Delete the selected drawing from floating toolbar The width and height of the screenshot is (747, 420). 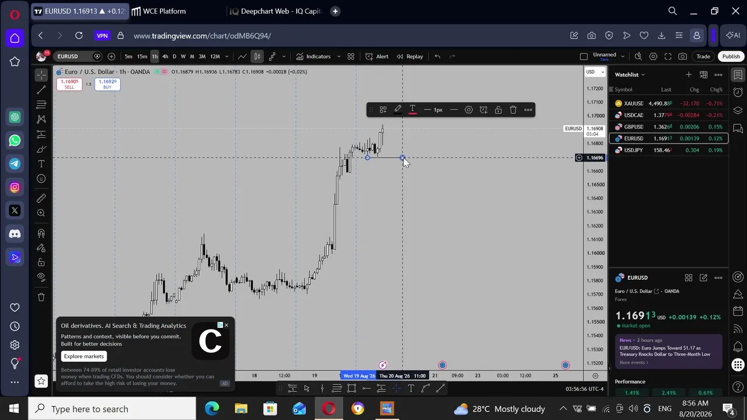click(x=513, y=110)
